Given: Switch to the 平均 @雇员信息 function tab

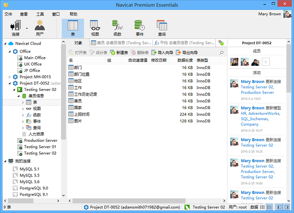Looking at the screenshot, I should pyautogui.click(x=184, y=43).
